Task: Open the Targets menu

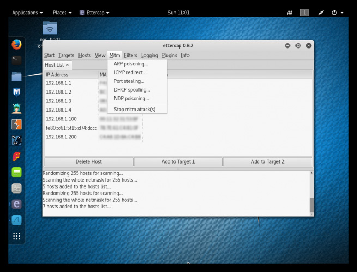Action: point(66,55)
